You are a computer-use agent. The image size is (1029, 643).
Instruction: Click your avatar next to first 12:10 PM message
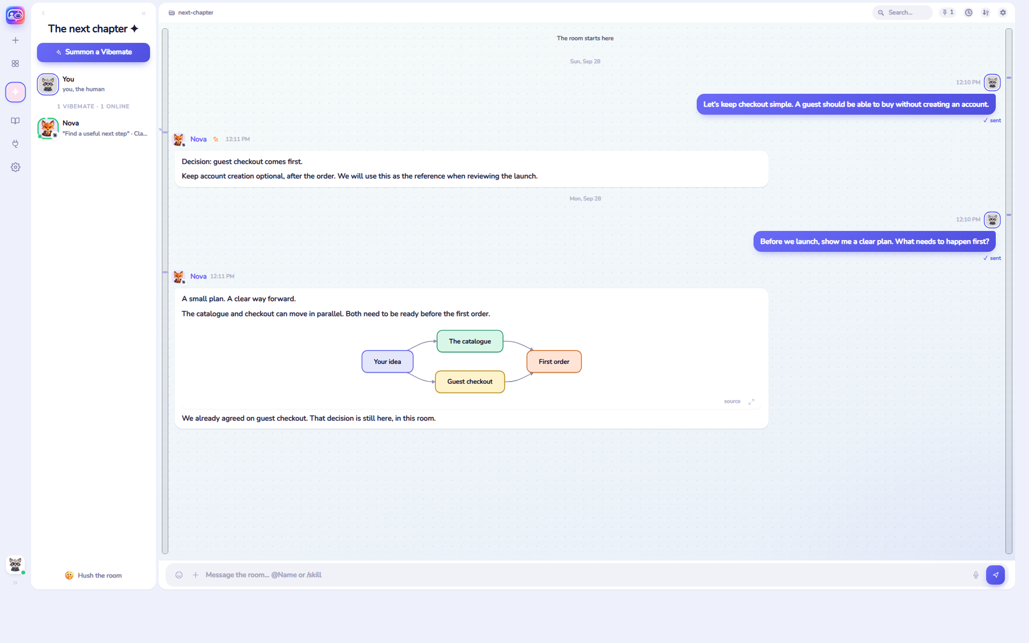point(993,83)
